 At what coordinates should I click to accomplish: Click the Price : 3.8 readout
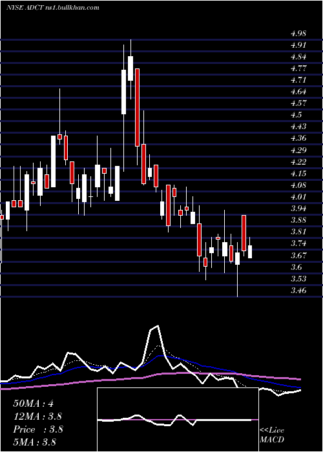point(37,429)
